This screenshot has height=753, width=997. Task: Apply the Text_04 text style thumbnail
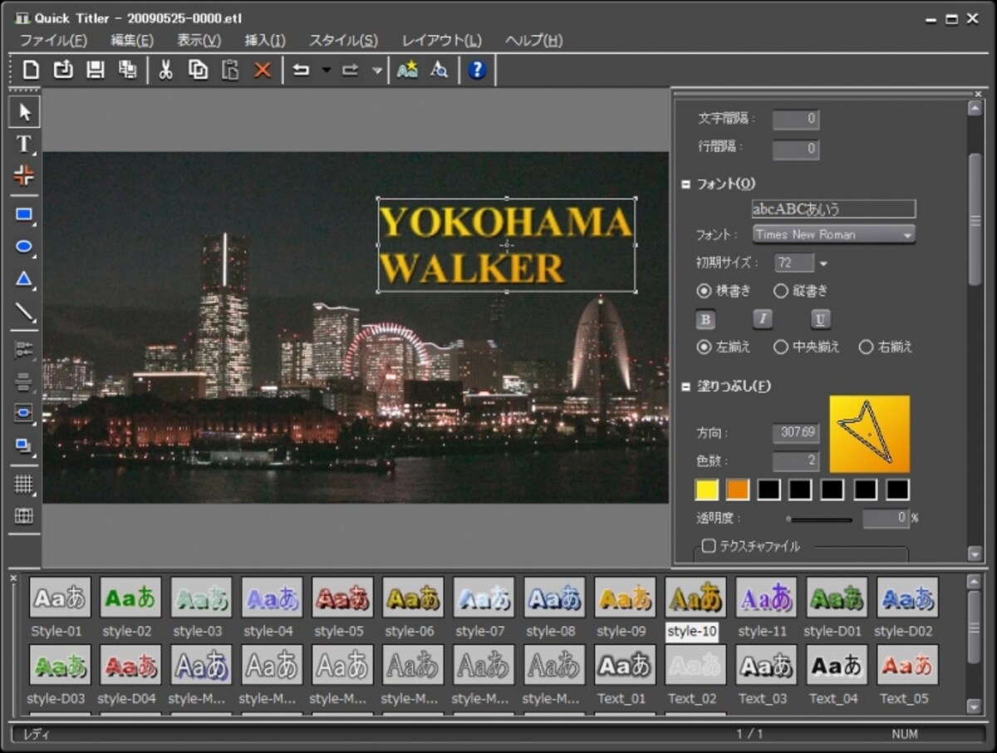point(837,664)
